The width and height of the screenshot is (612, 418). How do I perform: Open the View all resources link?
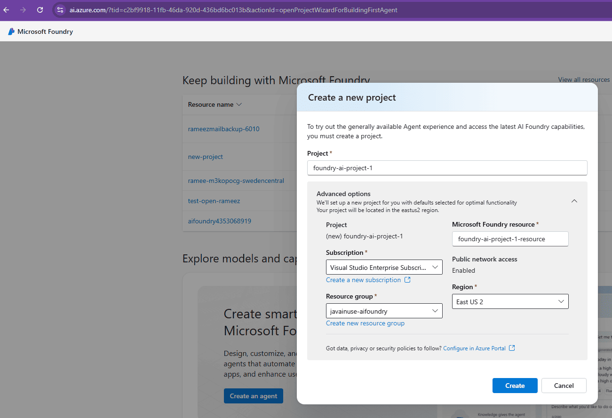click(584, 79)
